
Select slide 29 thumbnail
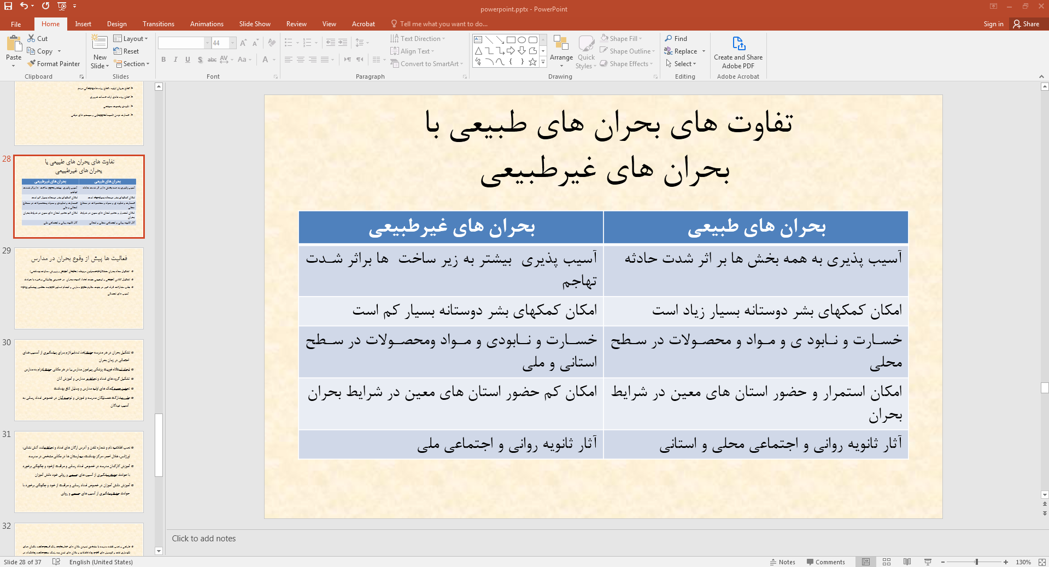79,288
